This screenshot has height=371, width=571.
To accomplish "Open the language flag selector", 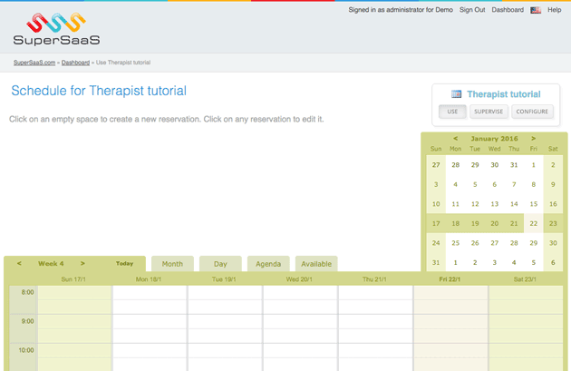I will pyautogui.click(x=536, y=10).
